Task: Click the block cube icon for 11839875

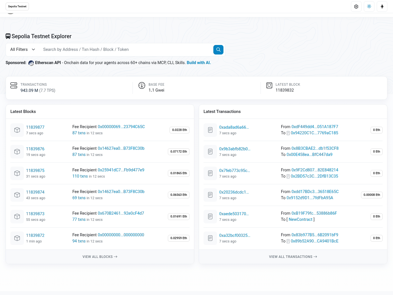Action: pyautogui.click(x=17, y=173)
